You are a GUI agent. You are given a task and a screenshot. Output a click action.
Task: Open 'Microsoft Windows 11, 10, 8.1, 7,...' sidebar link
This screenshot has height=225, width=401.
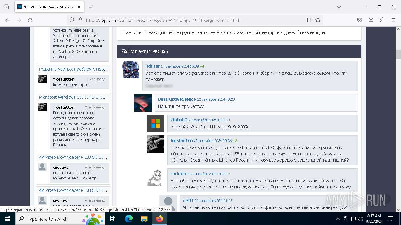click(73, 97)
